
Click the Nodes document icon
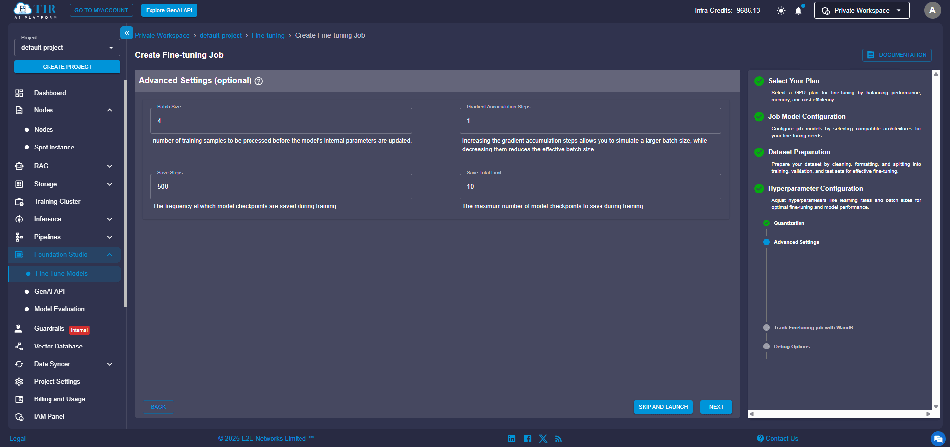19,110
